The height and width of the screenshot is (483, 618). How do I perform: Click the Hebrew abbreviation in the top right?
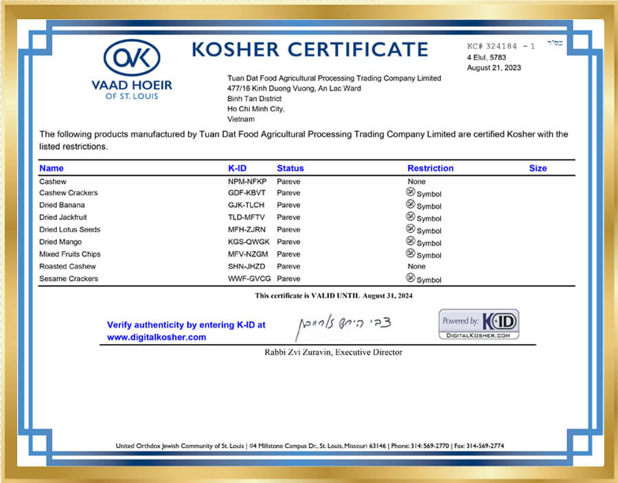tap(555, 43)
